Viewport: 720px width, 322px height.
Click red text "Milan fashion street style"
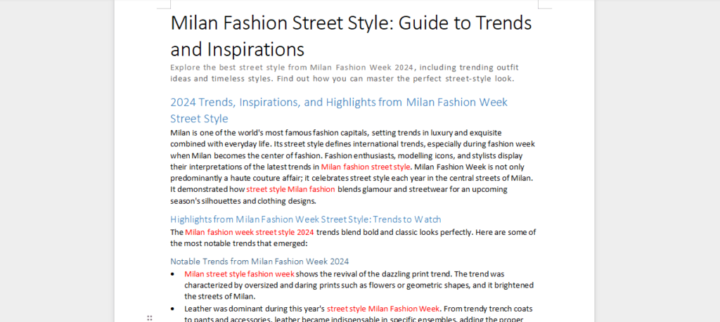pyautogui.click(x=366, y=167)
